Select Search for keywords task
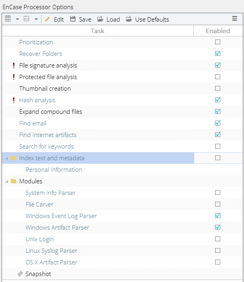244x282 pixels. click(46, 147)
